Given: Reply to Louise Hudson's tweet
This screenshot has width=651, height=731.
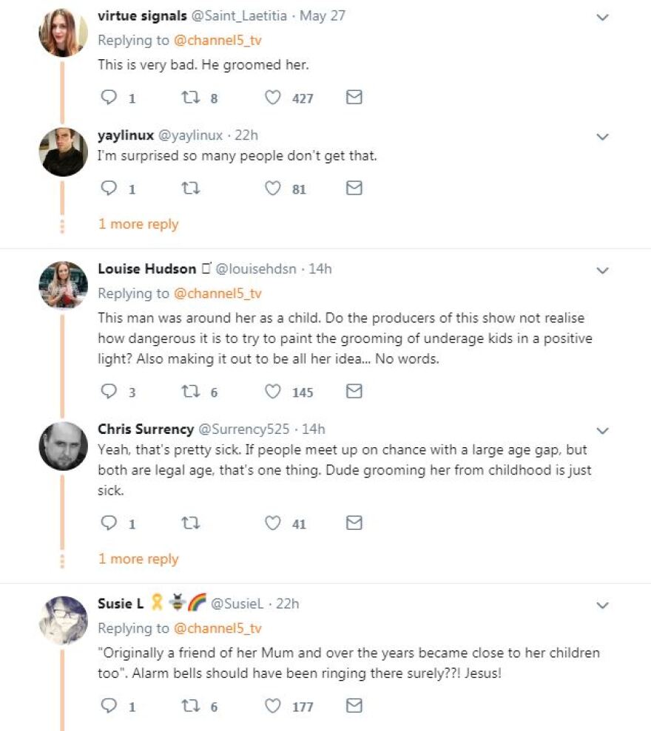Looking at the screenshot, I should 109,392.
